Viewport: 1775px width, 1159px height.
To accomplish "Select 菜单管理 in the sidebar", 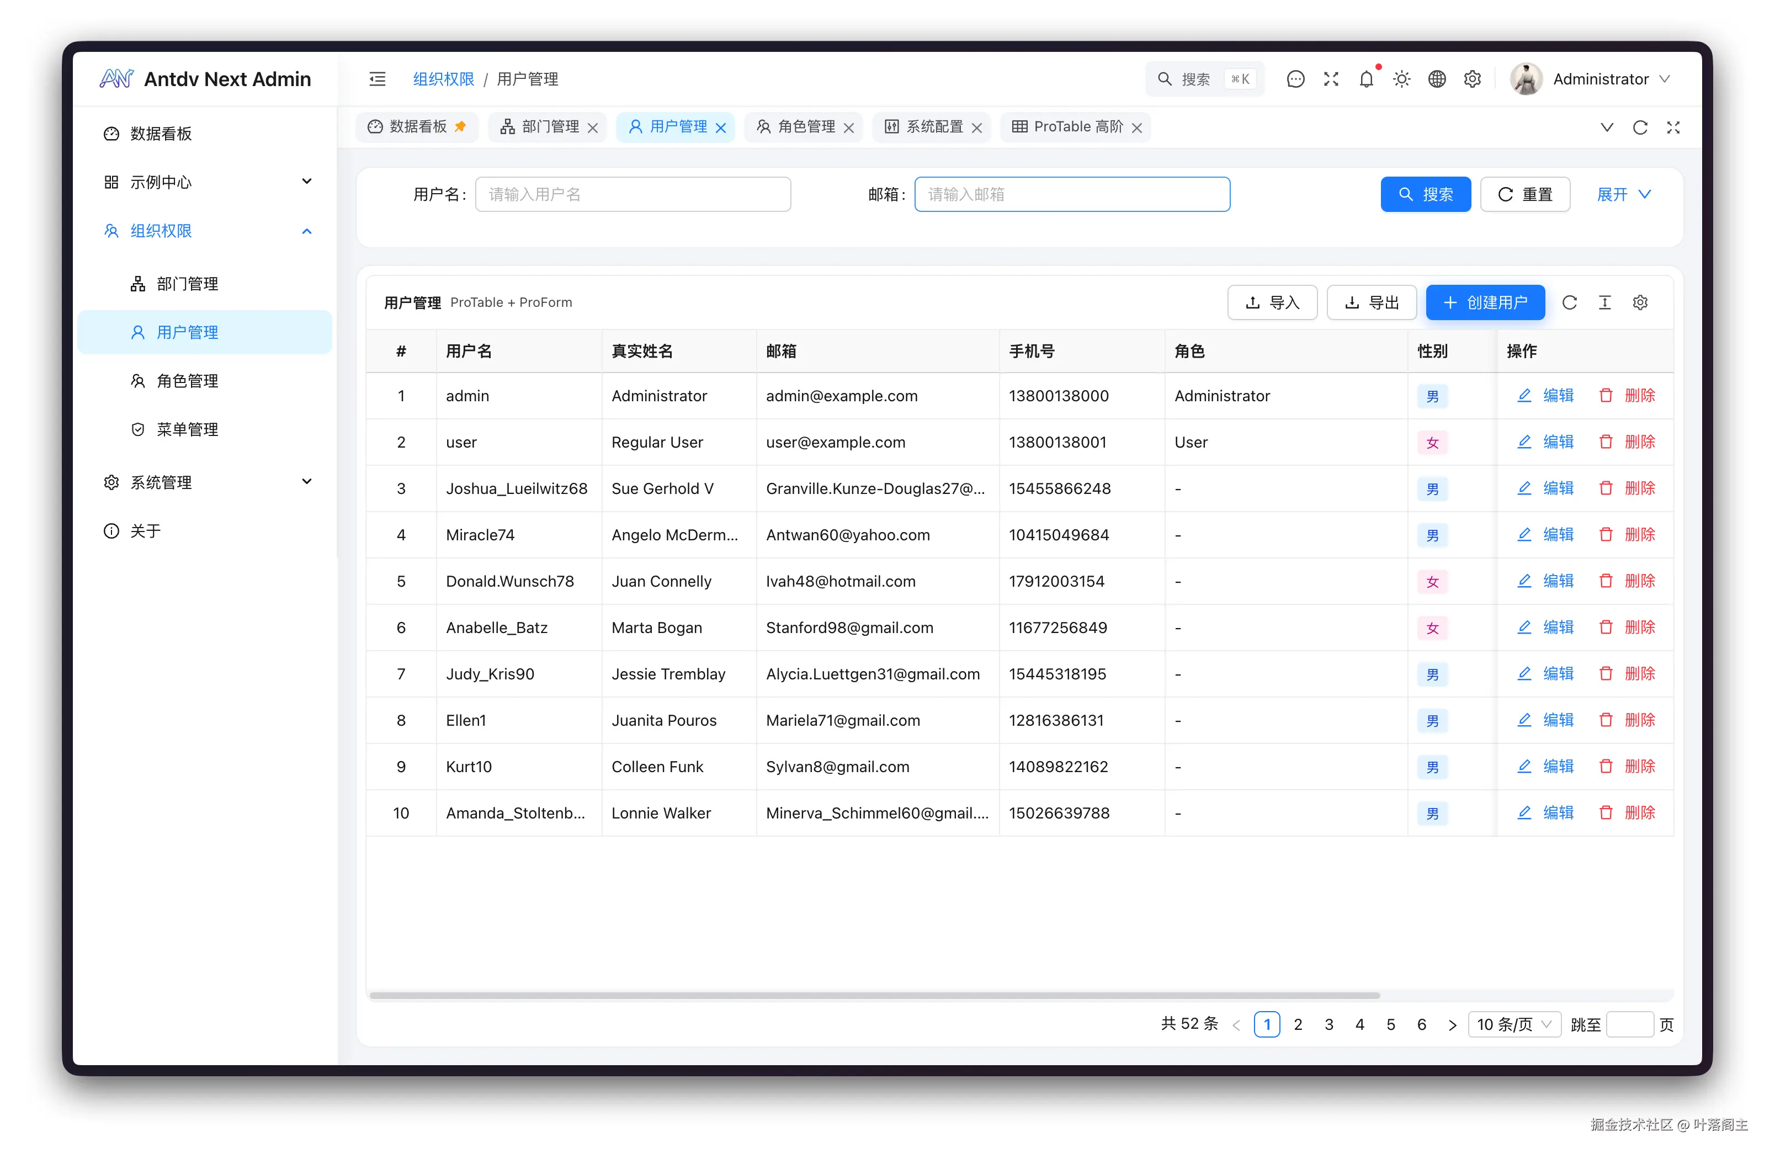I will [x=187, y=429].
